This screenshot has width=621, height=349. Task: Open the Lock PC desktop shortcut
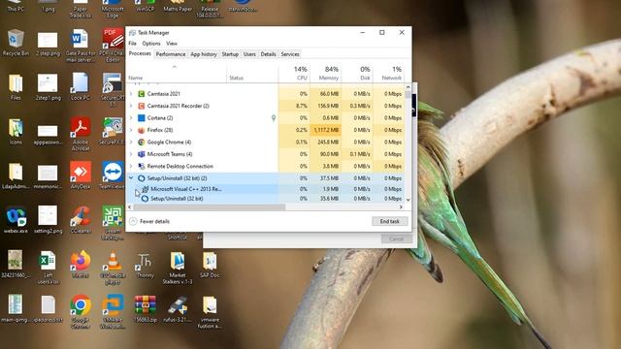point(81,82)
